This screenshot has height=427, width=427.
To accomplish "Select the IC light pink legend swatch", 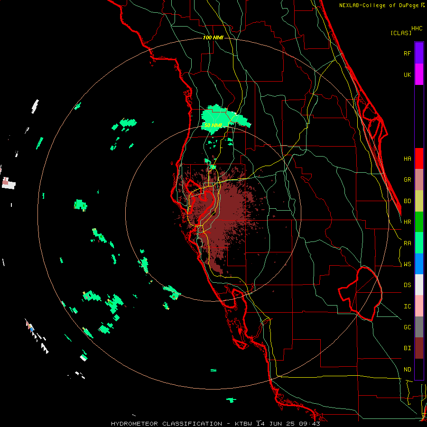I will tap(419, 306).
